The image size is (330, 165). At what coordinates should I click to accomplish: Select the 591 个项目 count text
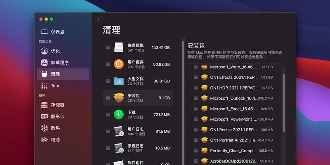[136, 50]
